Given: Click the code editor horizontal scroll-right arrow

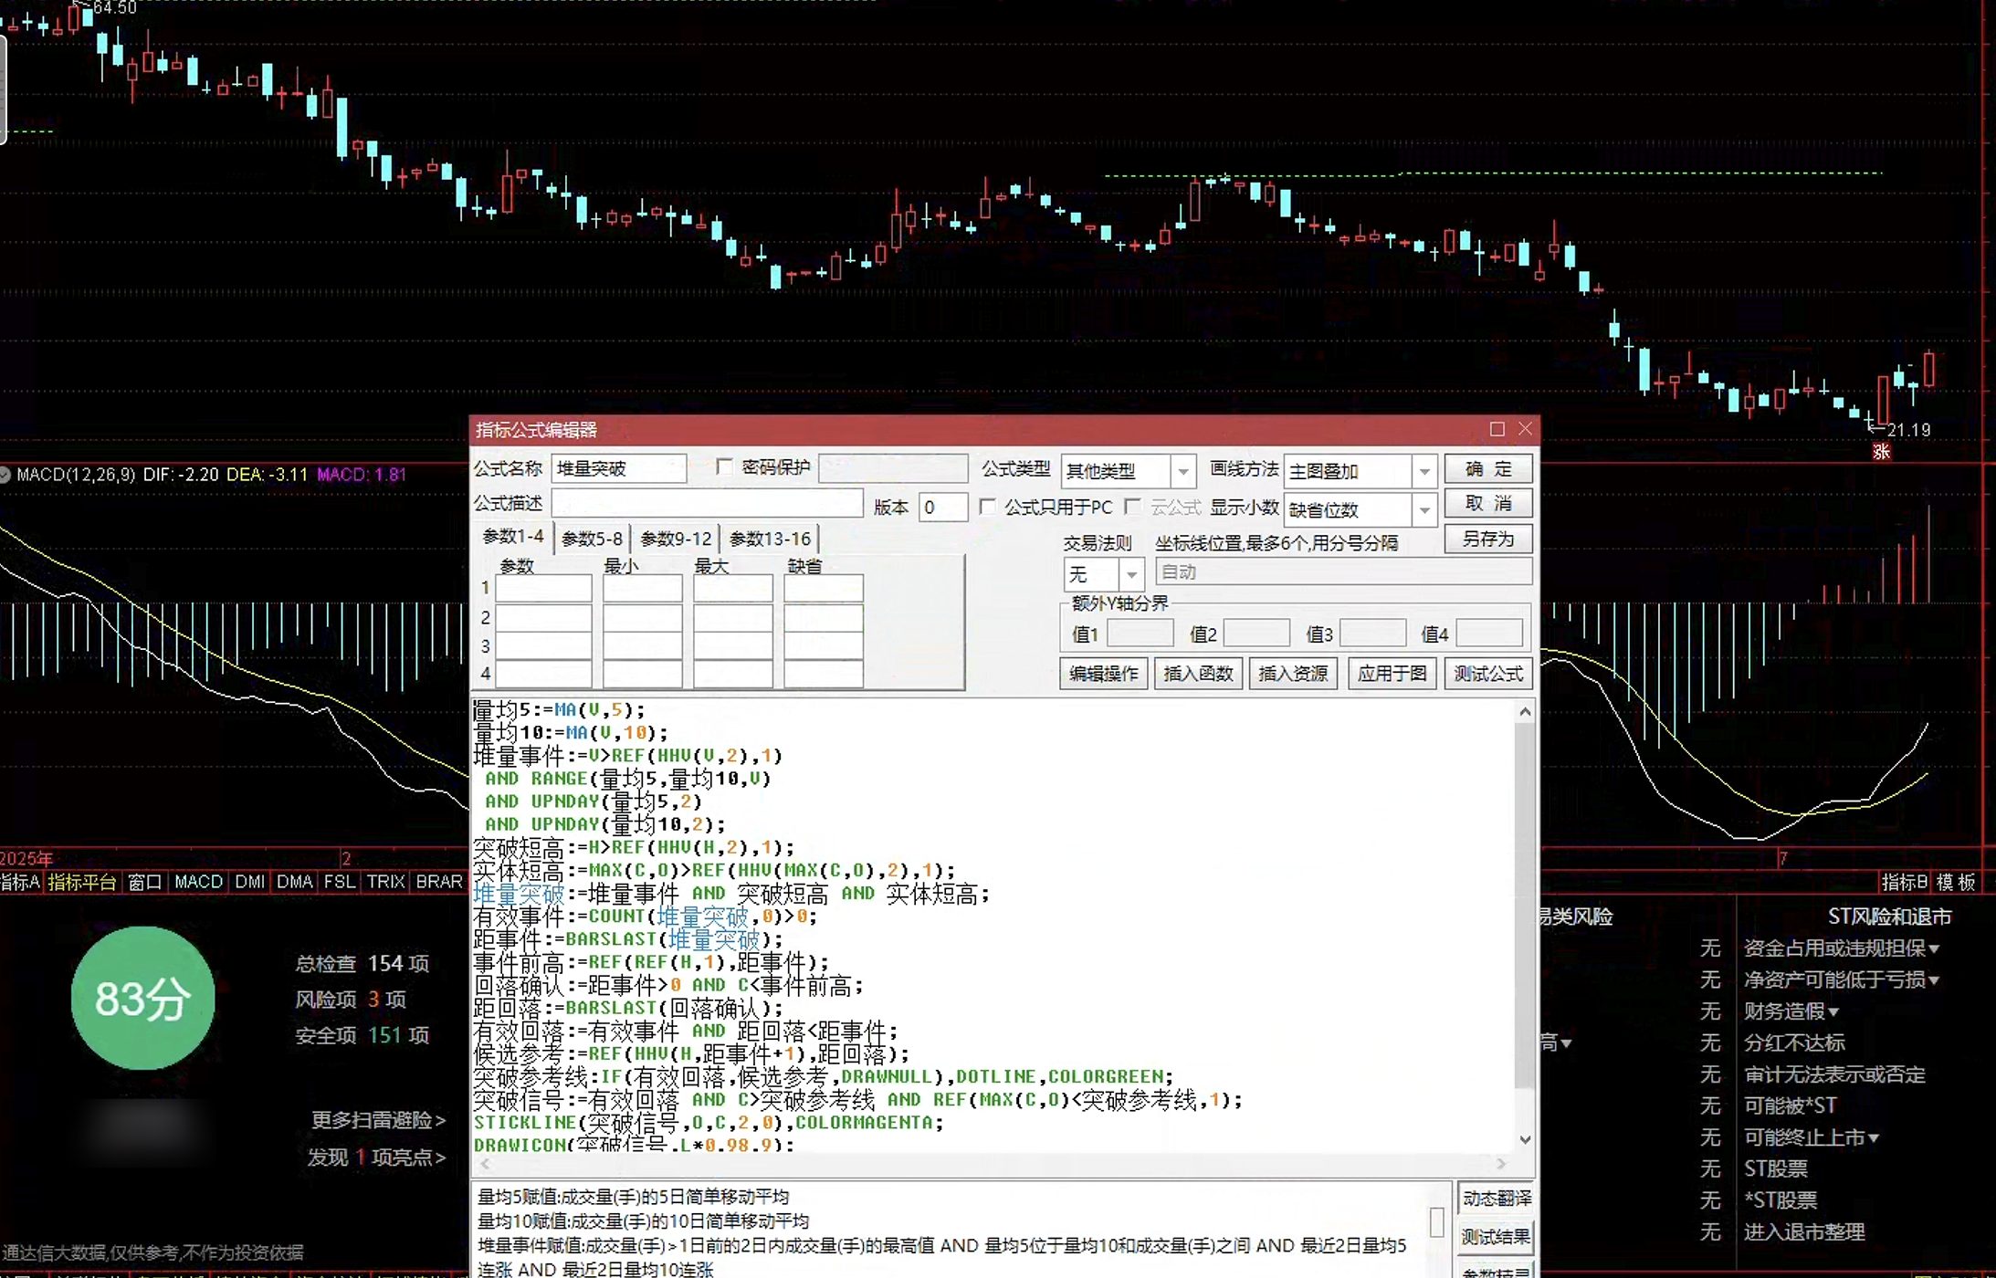Looking at the screenshot, I should pos(1501,1164).
